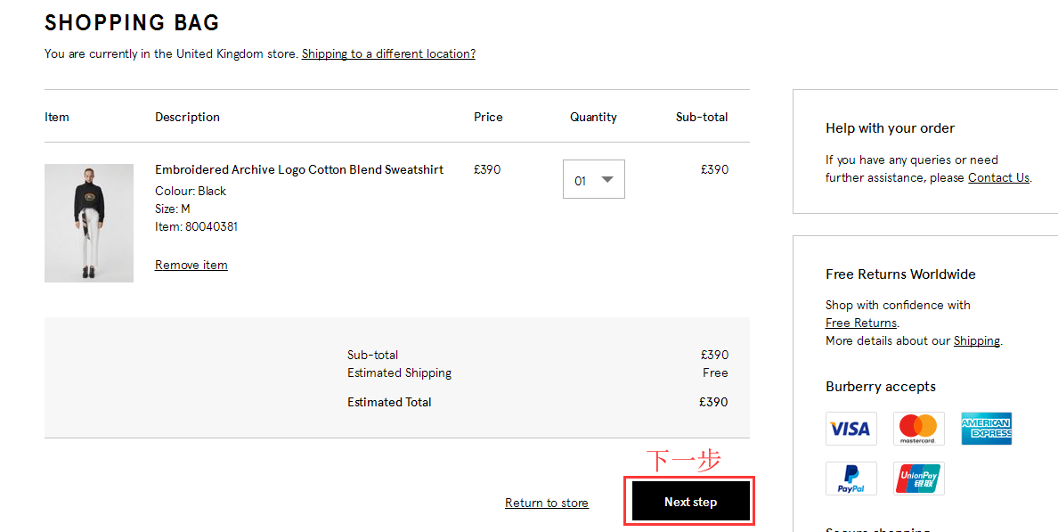Open the Shipping details link
1058x532 pixels.
976,340
